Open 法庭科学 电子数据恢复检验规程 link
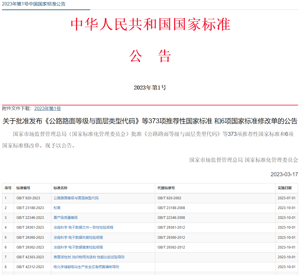Viewport: 301px width, 275px height. point(78,238)
